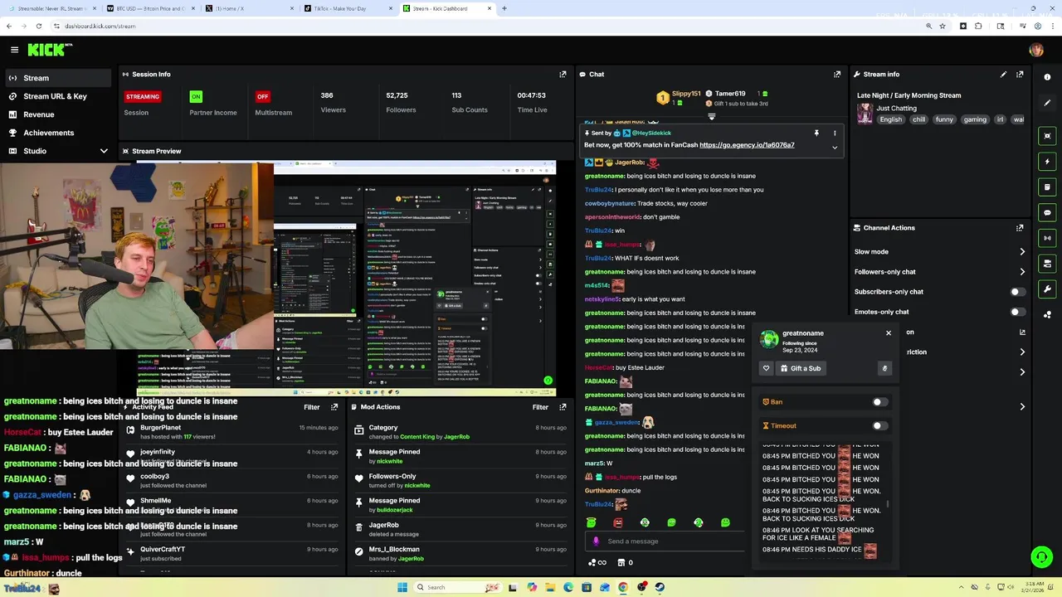This screenshot has height=597, width=1062.
Task: Toggle Emotes-only chat switch
Action: [x=1017, y=312]
